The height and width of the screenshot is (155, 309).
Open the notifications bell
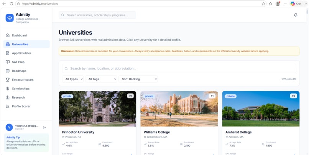pyautogui.click(x=296, y=15)
